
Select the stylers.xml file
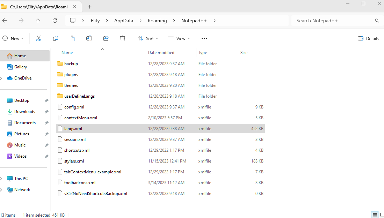click(160, 161)
